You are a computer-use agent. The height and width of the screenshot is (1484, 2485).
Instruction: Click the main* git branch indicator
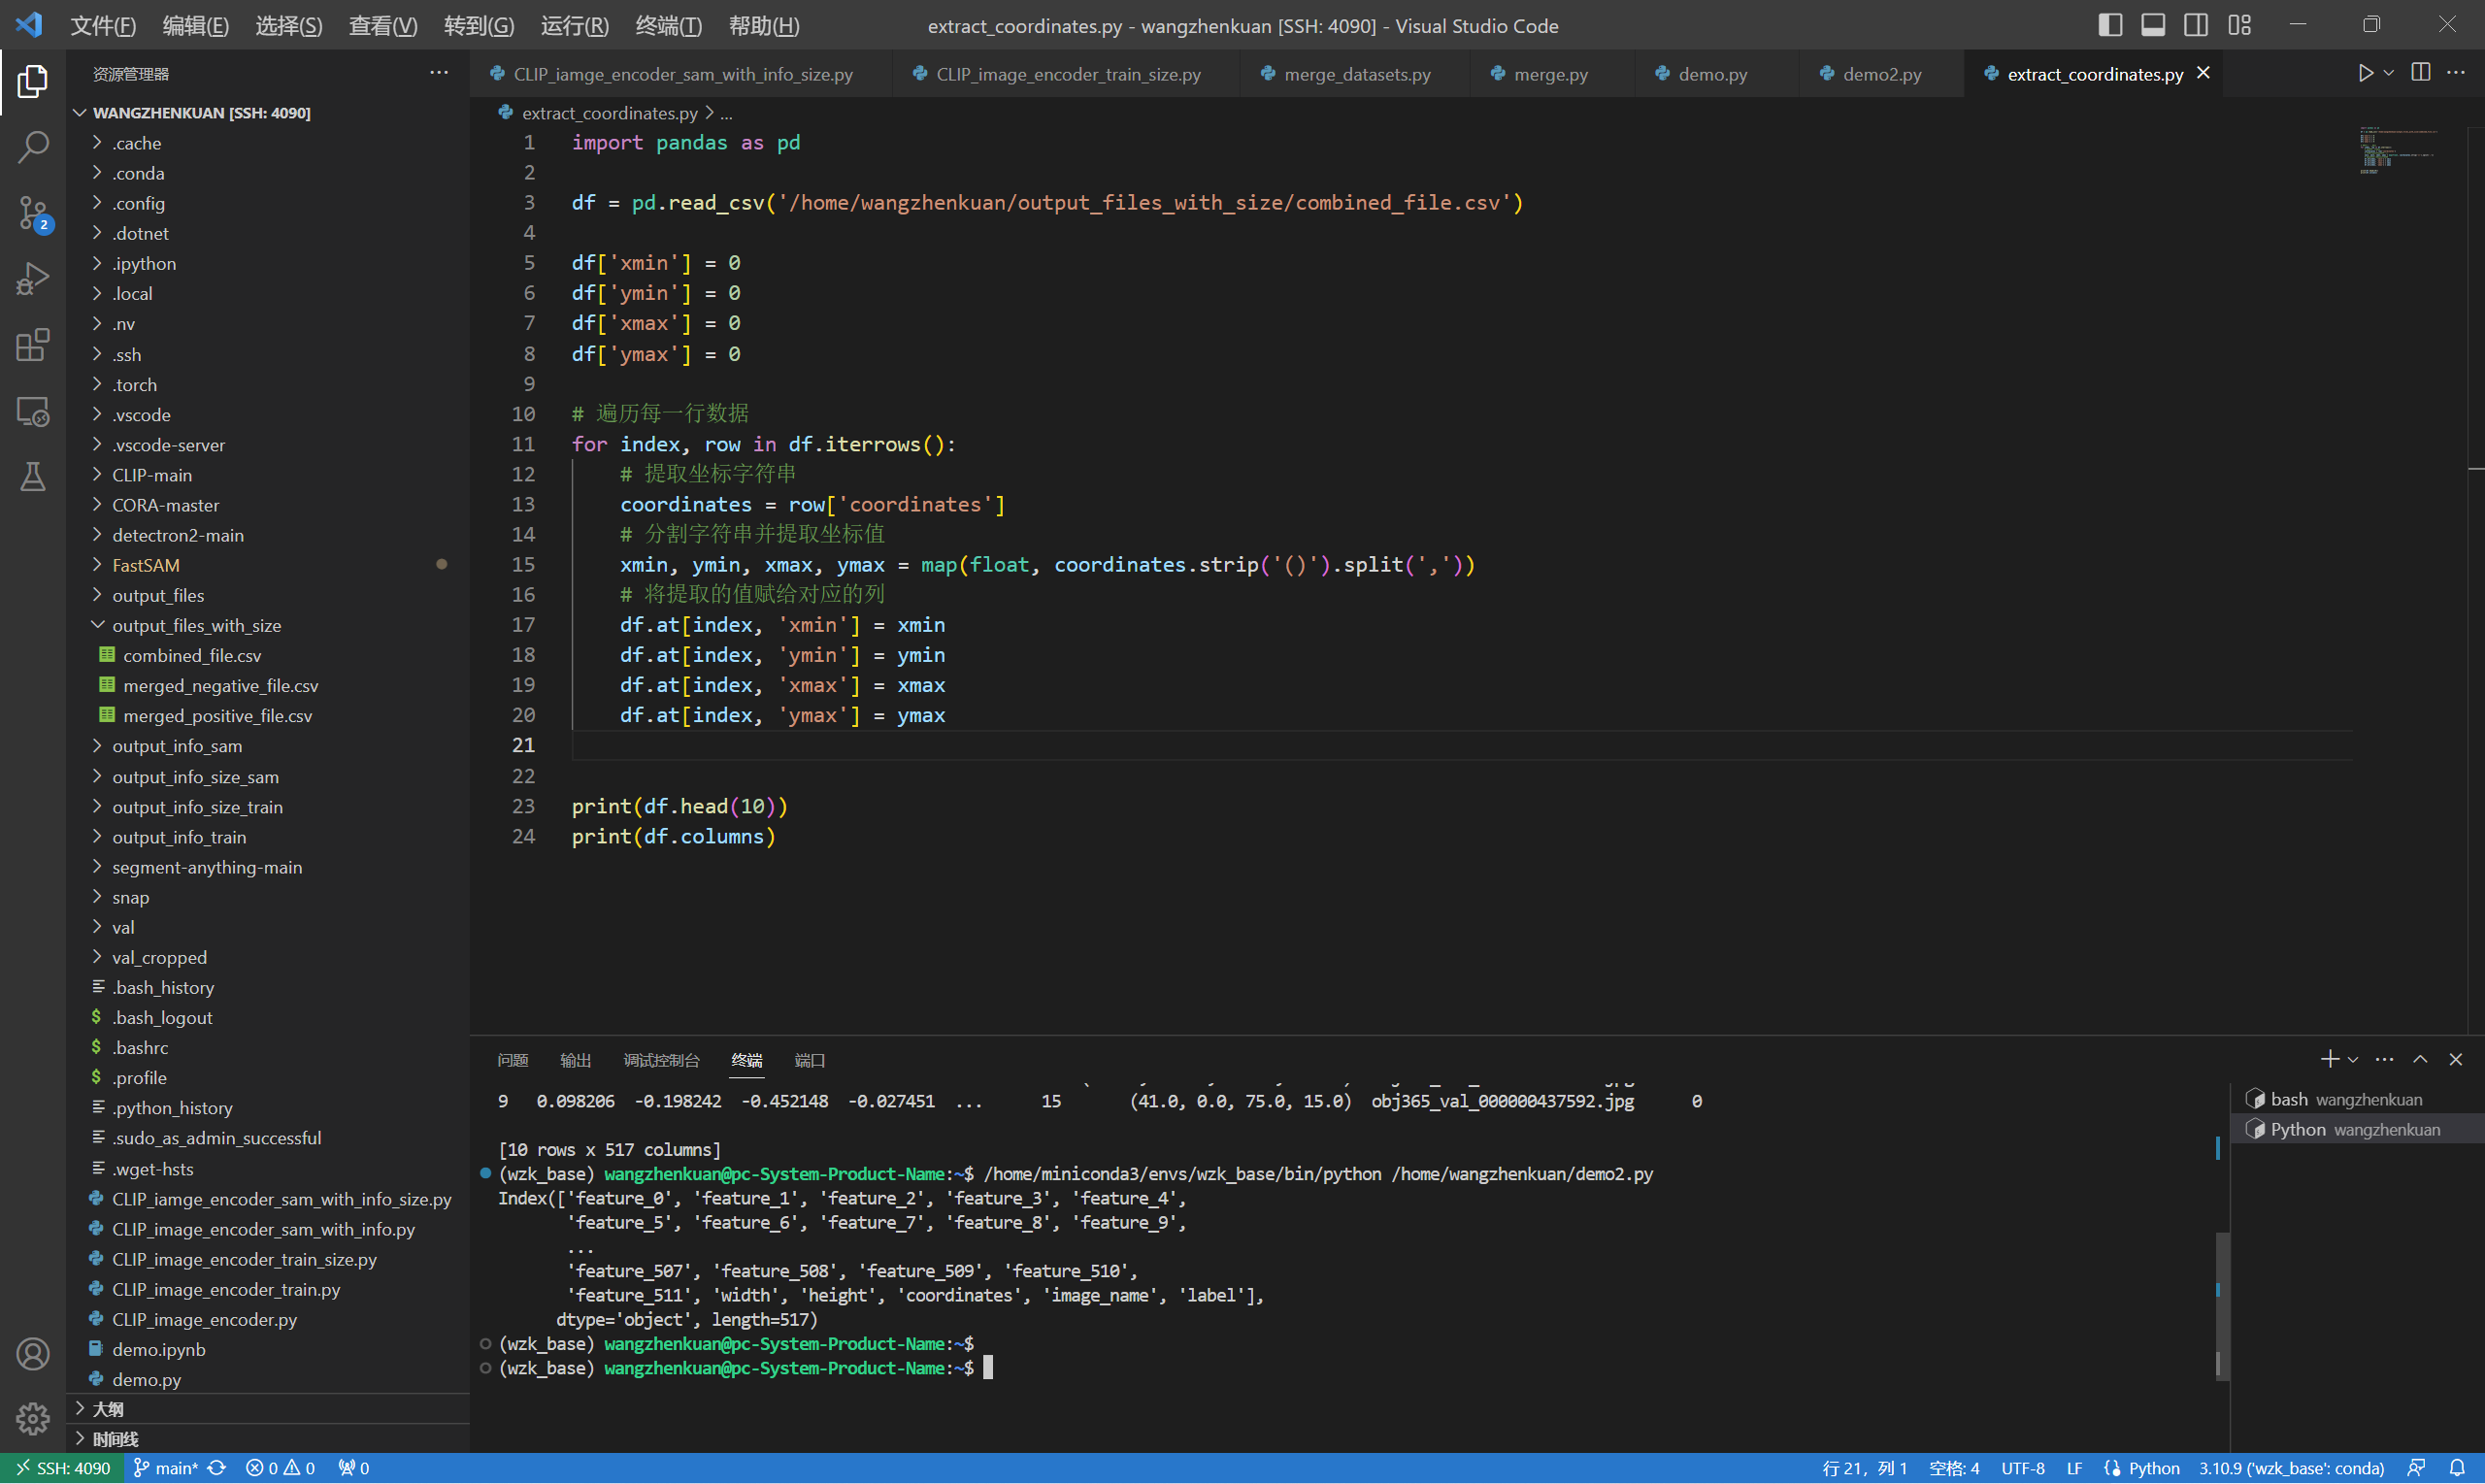pos(166,1468)
